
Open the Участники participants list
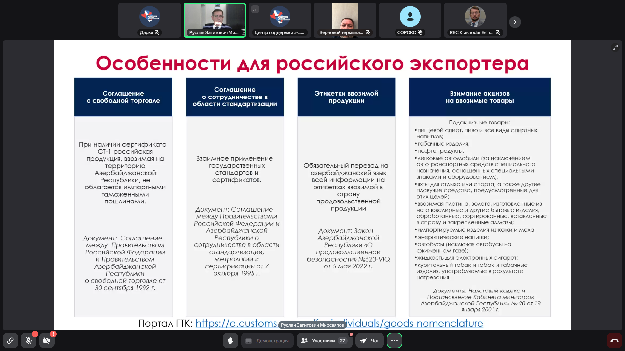(324, 341)
